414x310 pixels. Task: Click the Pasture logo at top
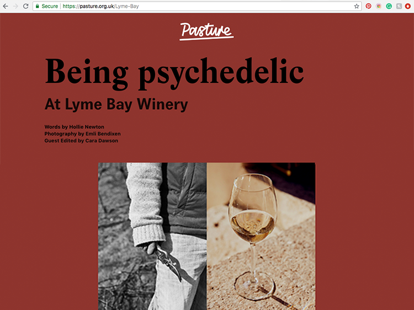coord(206,31)
